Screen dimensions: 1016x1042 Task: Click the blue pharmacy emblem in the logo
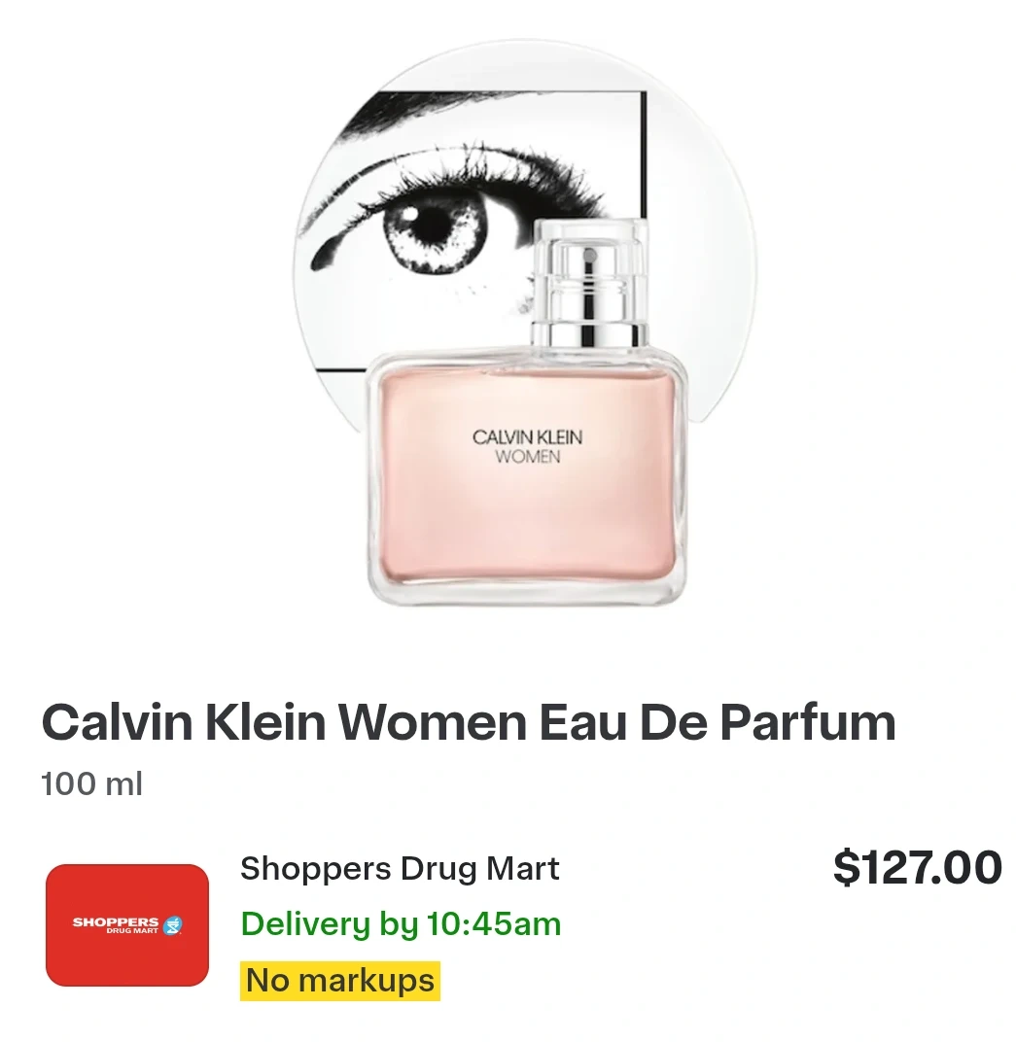[173, 925]
